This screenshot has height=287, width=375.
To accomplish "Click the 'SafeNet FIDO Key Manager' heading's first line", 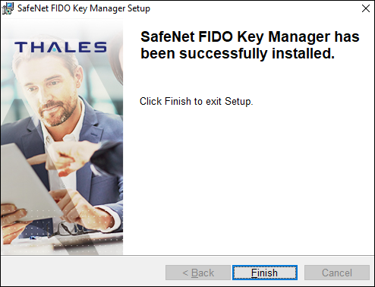I will [x=250, y=36].
